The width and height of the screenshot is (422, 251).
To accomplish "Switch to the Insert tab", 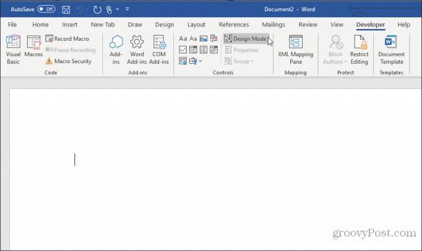I will 70,25.
